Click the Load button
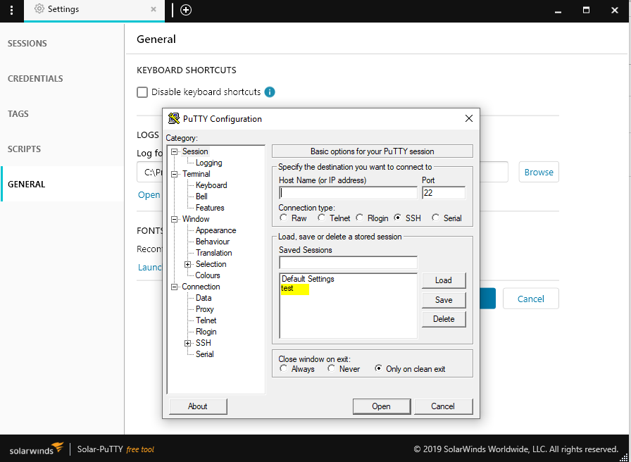This screenshot has height=462, width=631. [x=444, y=280]
